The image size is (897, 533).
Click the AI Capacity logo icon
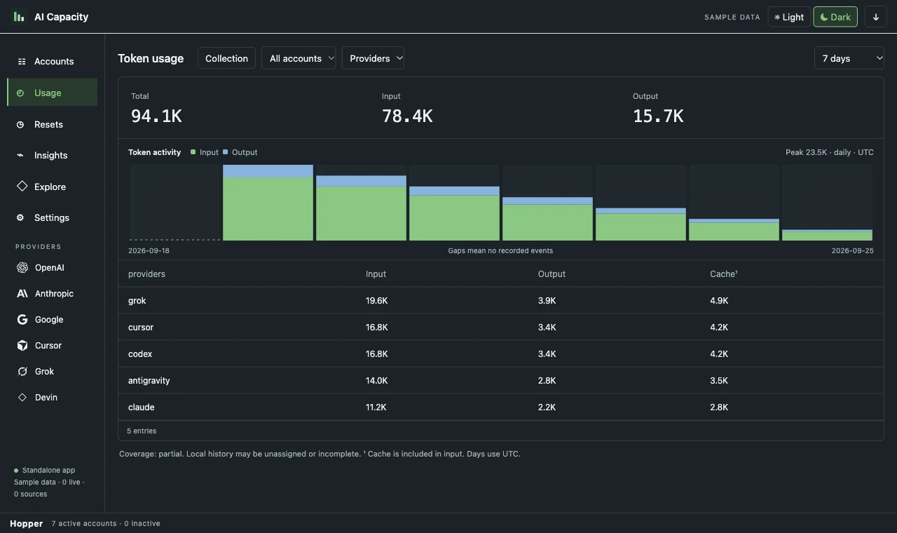(19, 16)
